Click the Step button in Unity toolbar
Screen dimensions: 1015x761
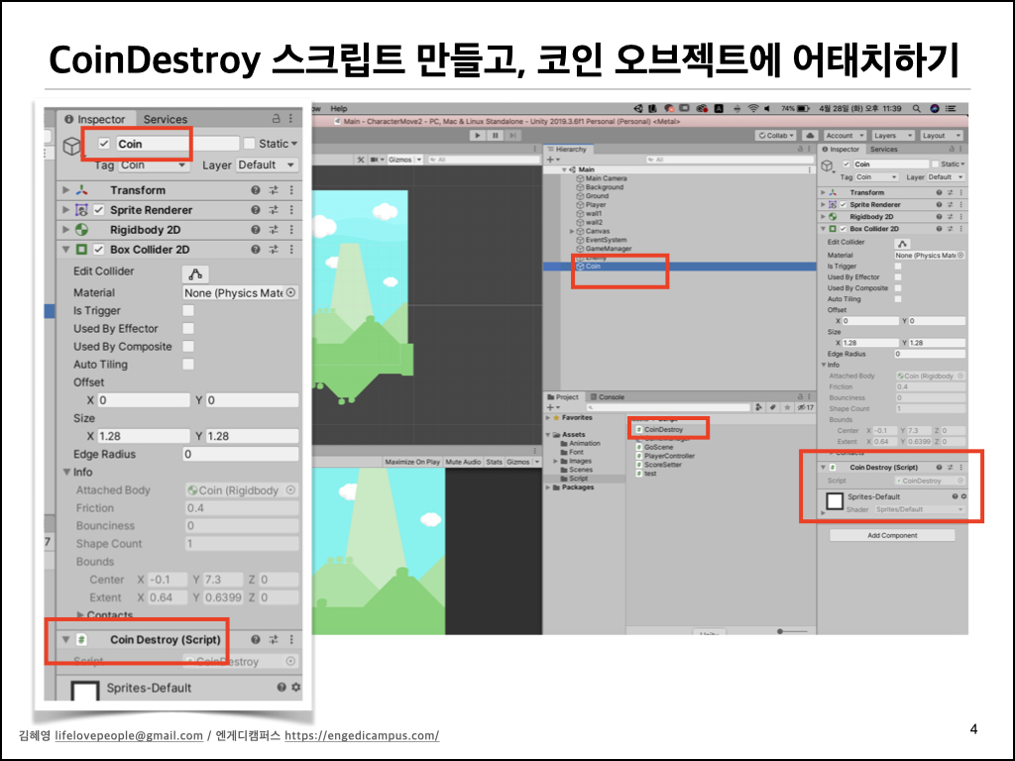[512, 135]
